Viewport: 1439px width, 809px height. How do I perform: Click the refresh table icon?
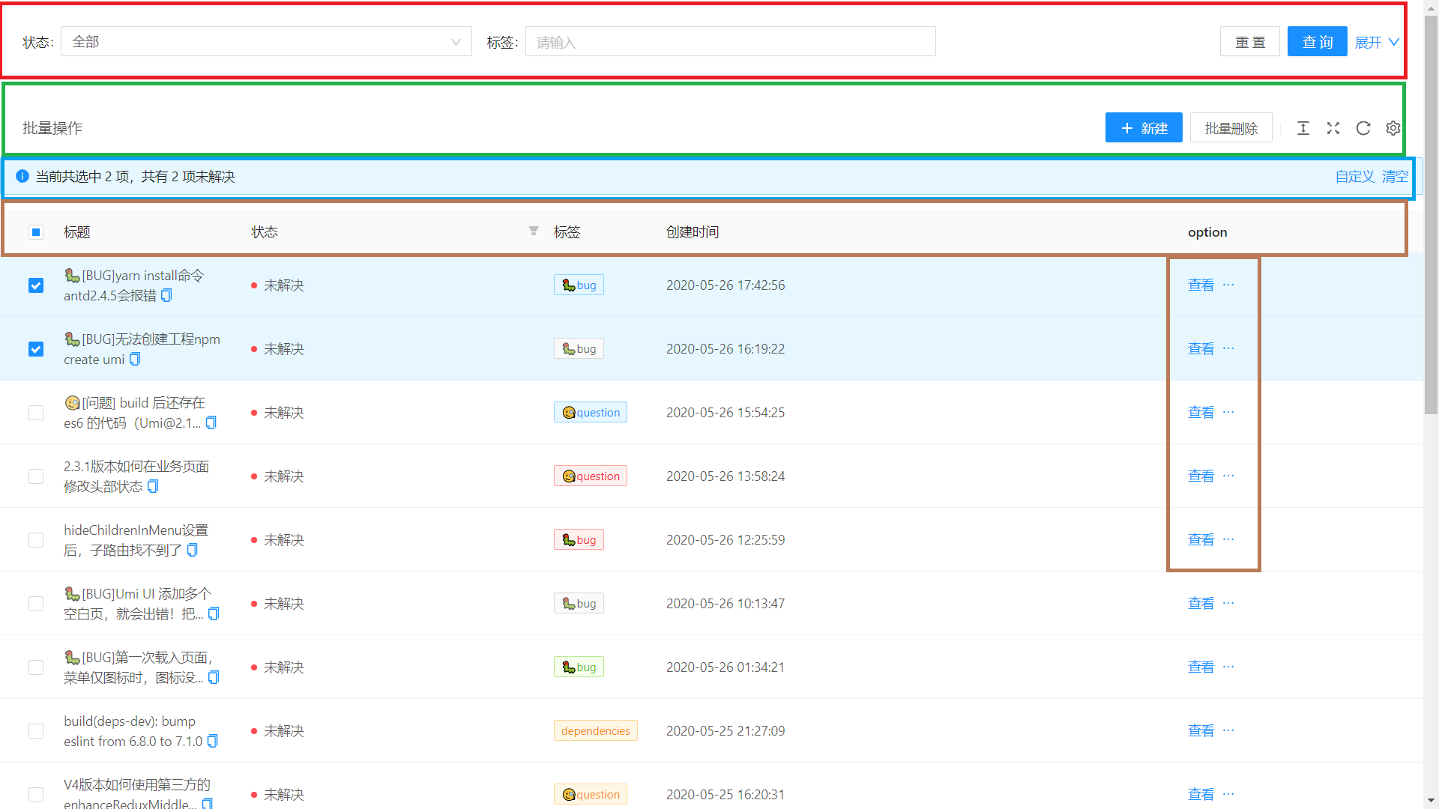click(x=1363, y=128)
